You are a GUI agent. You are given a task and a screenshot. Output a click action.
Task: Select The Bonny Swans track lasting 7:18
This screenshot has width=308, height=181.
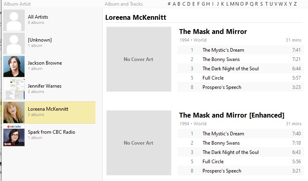pyautogui.click(x=221, y=143)
